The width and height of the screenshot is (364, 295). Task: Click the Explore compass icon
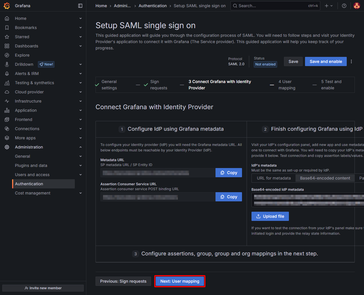[7, 55]
